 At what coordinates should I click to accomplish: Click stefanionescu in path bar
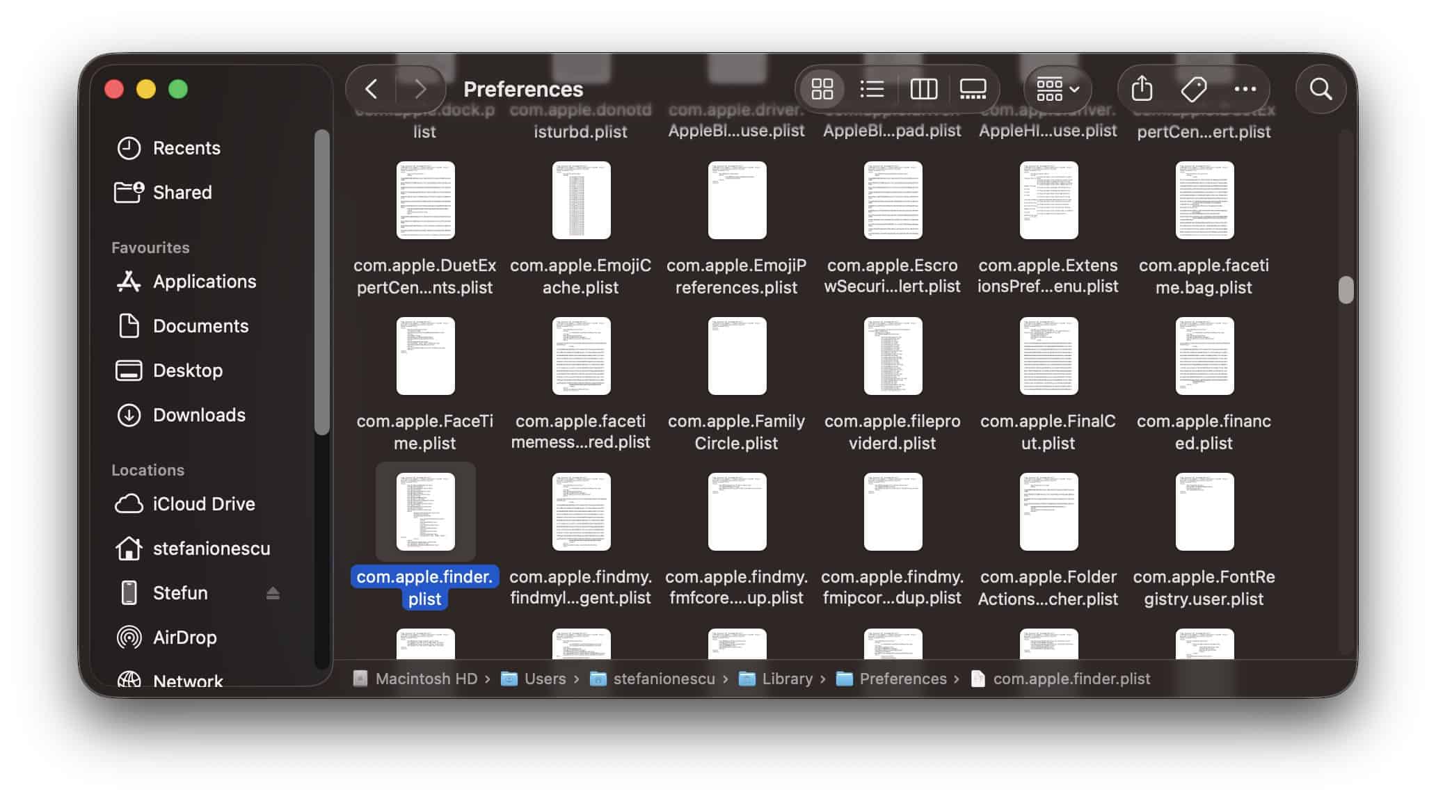click(653, 679)
